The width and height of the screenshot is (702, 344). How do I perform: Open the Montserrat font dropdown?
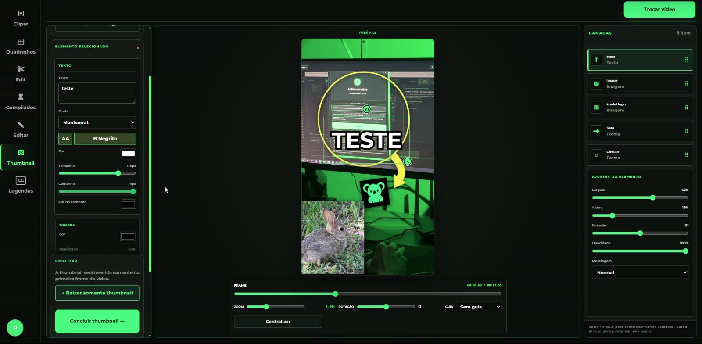pos(97,122)
